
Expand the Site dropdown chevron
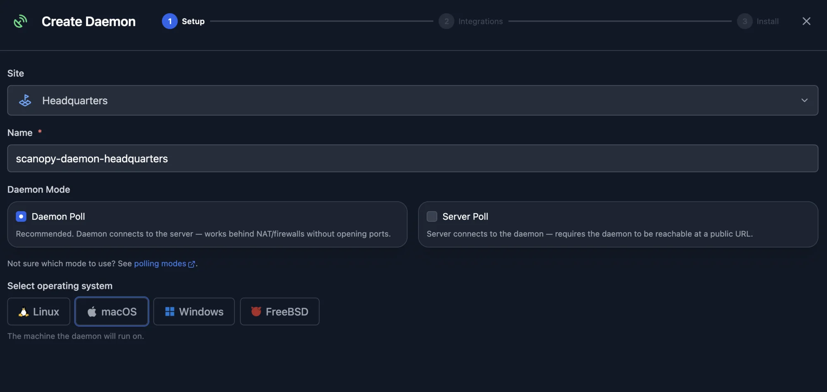804,100
